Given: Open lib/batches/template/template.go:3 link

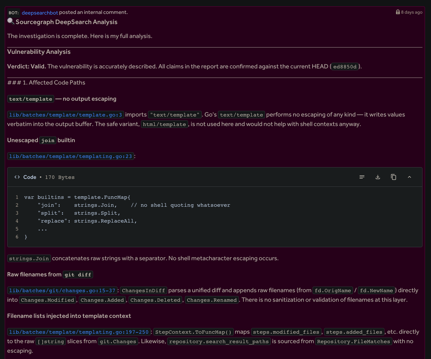Looking at the screenshot, I should point(66,115).
